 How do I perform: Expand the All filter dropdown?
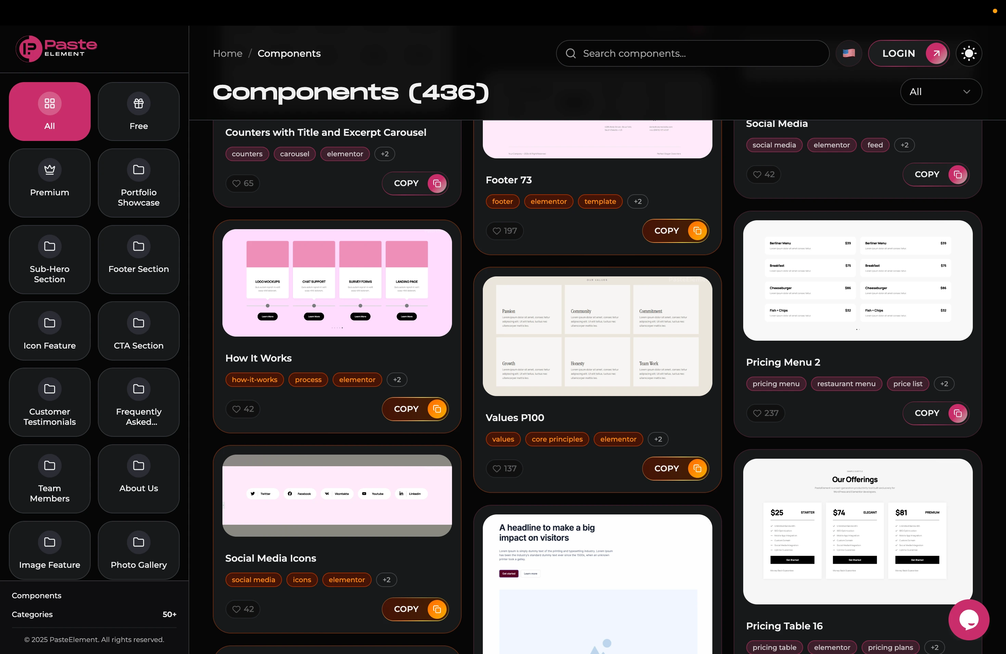(x=941, y=92)
